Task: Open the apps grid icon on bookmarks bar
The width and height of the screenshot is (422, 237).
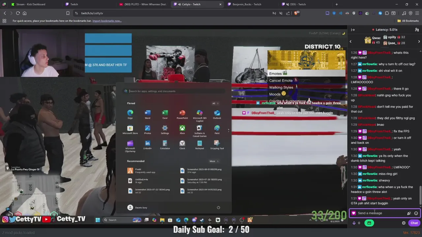Action: click(x=4, y=21)
